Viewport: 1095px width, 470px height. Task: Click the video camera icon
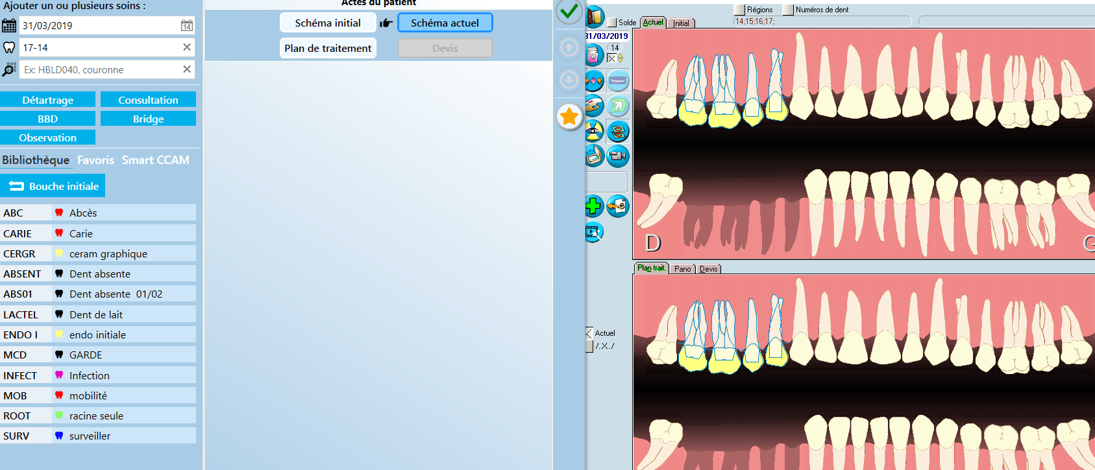tap(618, 156)
